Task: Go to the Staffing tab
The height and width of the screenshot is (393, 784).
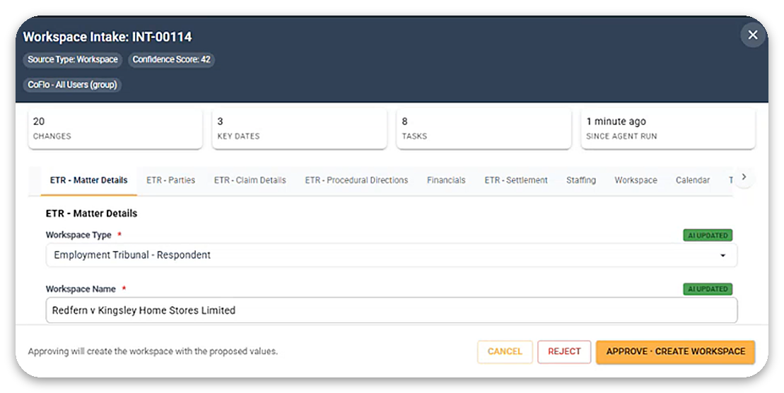Action: pyautogui.click(x=581, y=180)
